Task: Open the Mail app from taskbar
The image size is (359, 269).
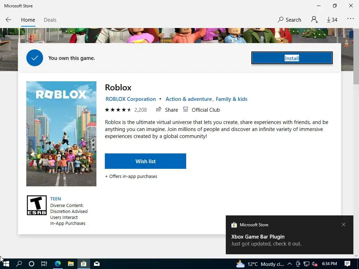Action: (97, 264)
